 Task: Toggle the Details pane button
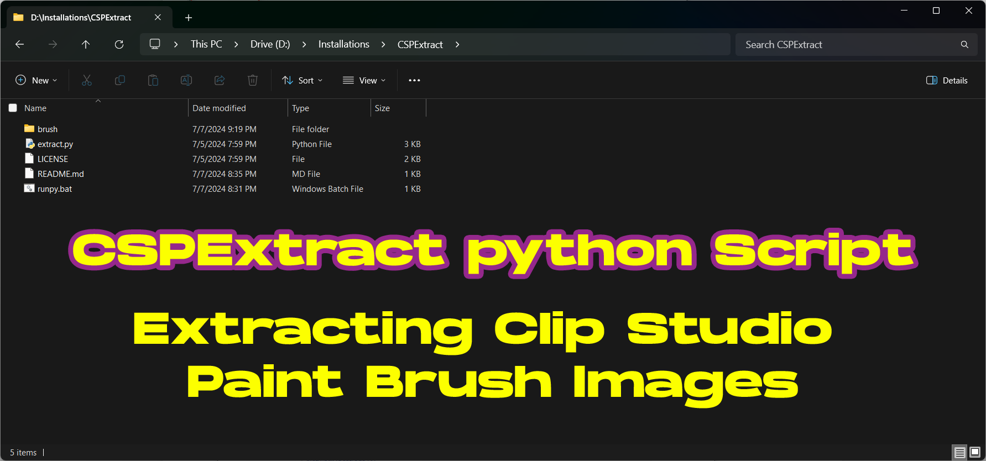pos(947,80)
